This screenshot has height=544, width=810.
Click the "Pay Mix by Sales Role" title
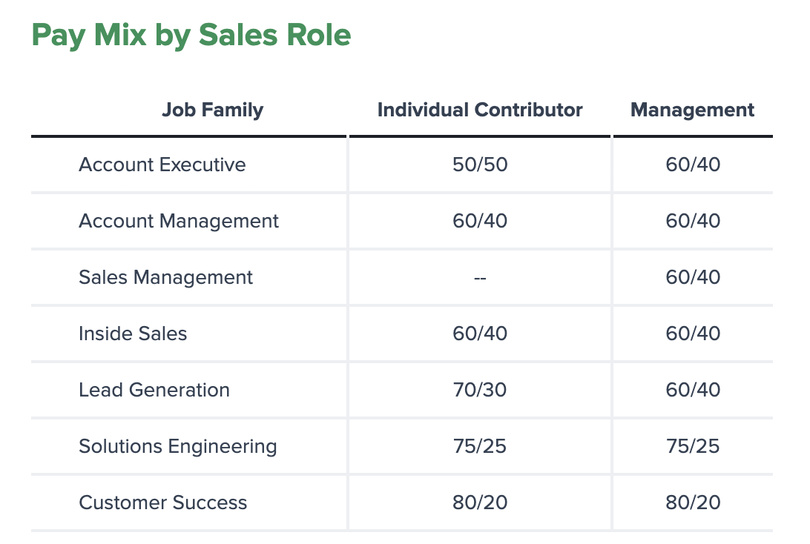coord(191,36)
